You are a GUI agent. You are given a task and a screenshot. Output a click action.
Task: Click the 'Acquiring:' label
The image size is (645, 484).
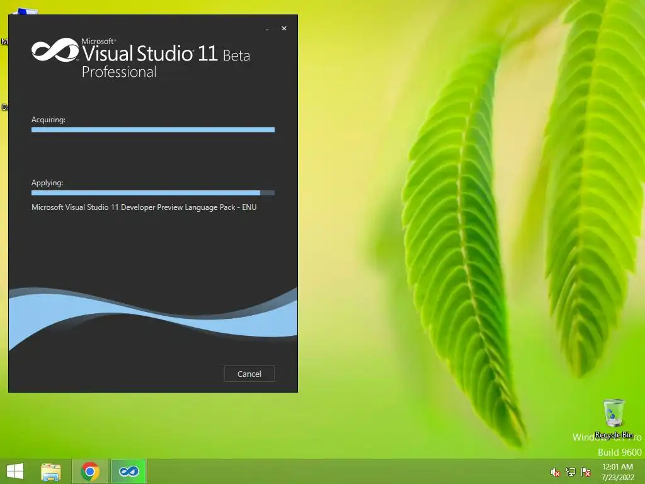pyautogui.click(x=49, y=120)
